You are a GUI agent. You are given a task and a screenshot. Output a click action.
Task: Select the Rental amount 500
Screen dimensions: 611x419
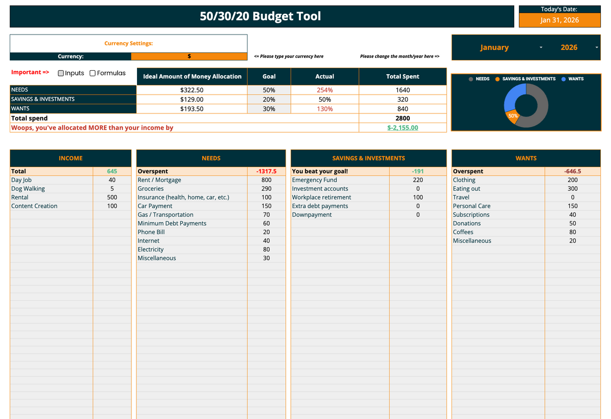coord(112,197)
